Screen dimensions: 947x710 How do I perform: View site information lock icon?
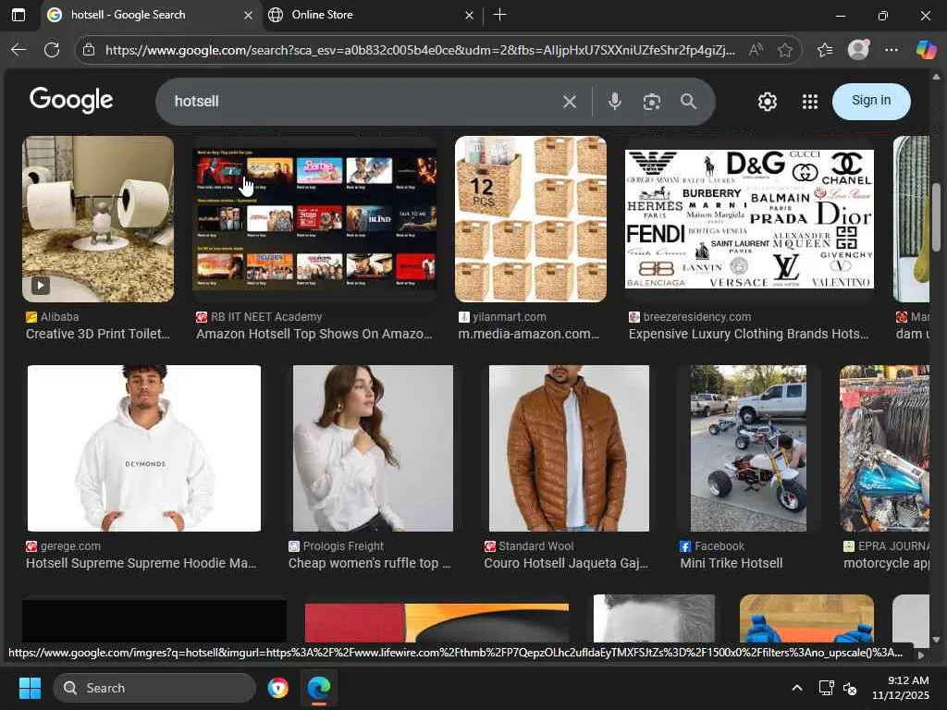coord(89,50)
